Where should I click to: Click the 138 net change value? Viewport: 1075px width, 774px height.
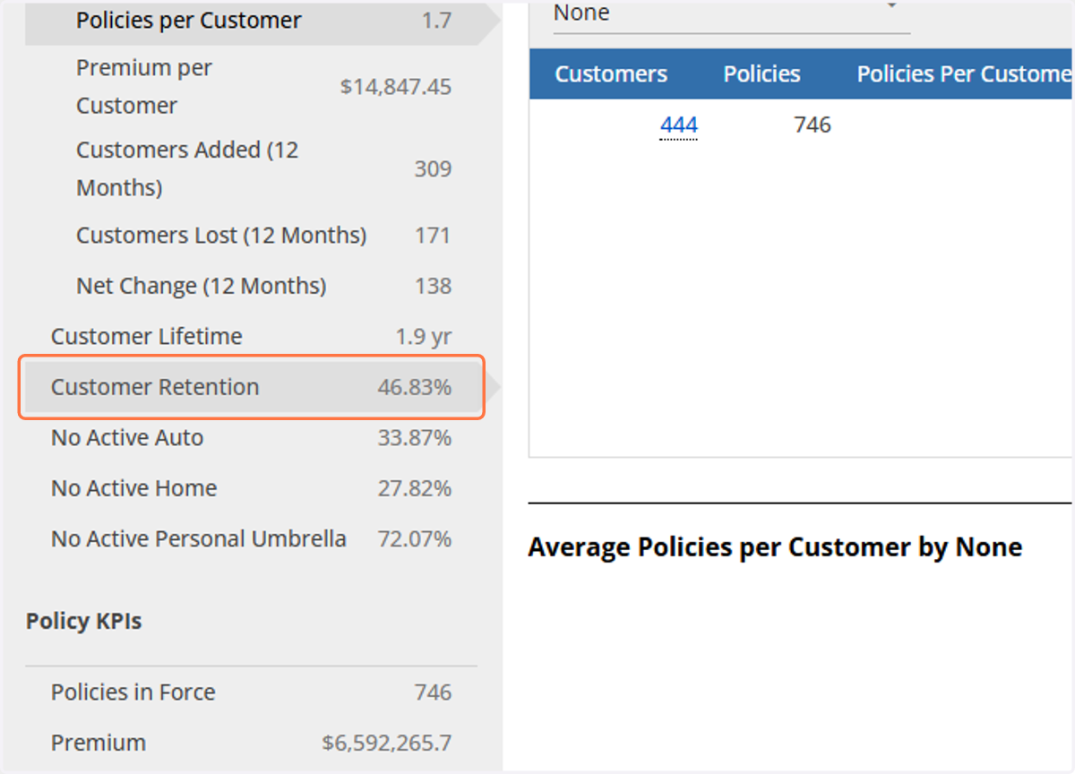pyautogui.click(x=434, y=287)
